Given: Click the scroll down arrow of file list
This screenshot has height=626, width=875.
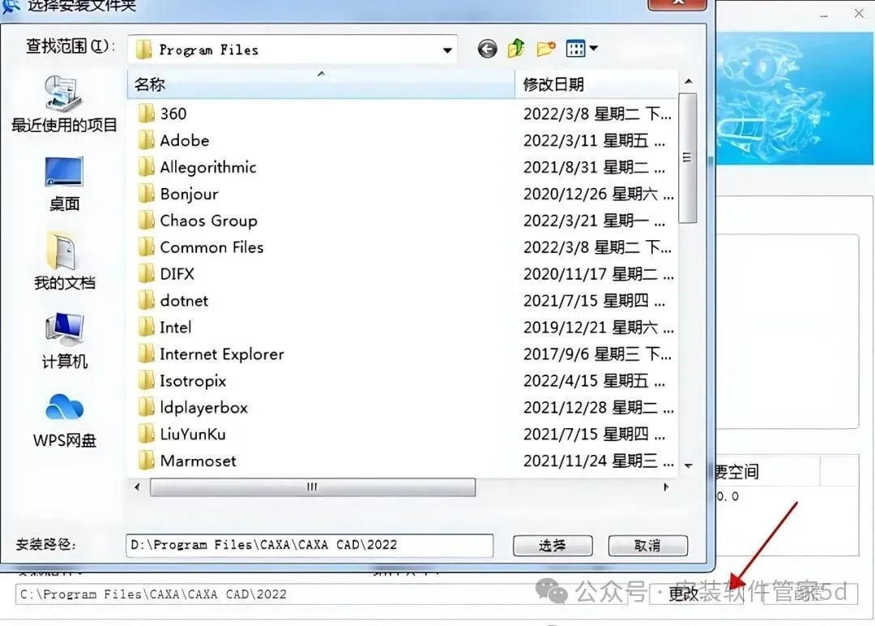Looking at the screenshot, I should pyautogui.click(x=688, y=465).
